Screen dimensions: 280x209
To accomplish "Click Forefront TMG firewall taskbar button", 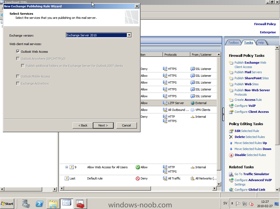I will coord(67,204).
